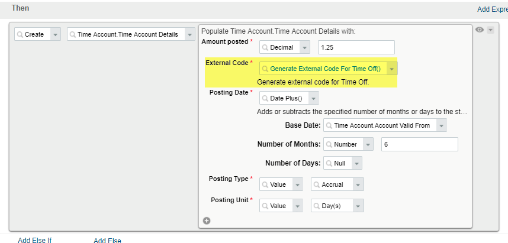Open the small menu arrow beside eye icon
Image resolution: width=508 pixels, height=243 pixels.
[490, 30]
